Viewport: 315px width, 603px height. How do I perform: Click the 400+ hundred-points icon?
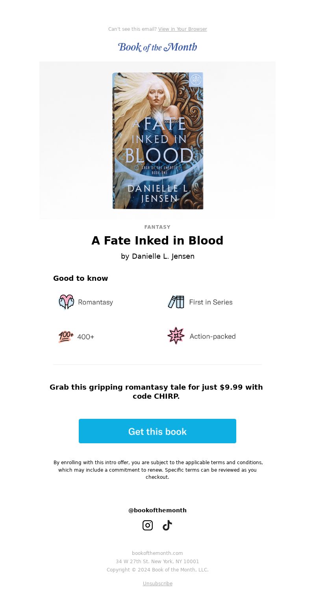tap(66, 336)
